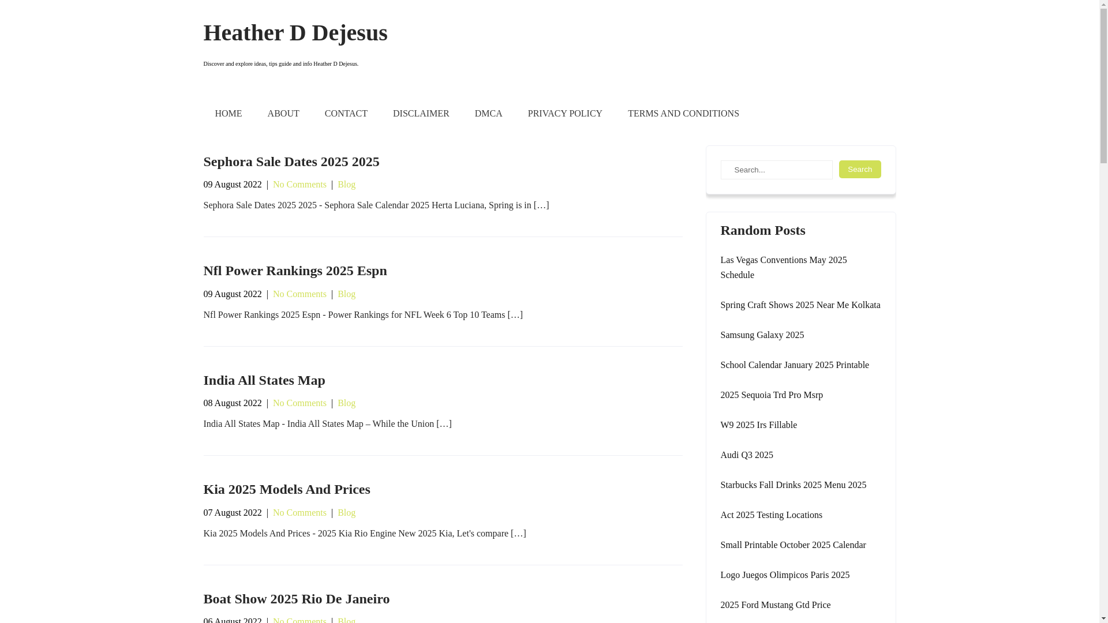This screenshot has height=623, width=1108.
Task: Open Blog category under Sephora Sale Dates
Action: click(x=346, y=185)
